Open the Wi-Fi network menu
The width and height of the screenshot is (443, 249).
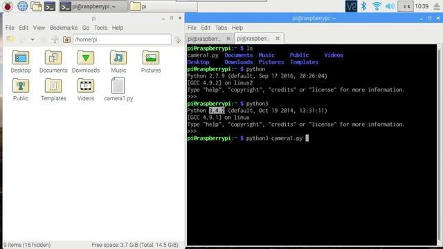[x=377, y=6]
